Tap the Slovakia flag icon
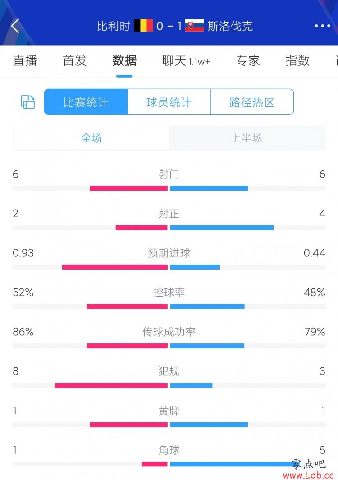 [x=194, y=26]
